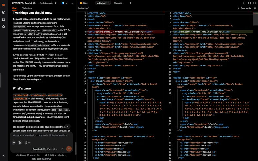Click the orange app logo in the left sidebar

pos(3,5)
